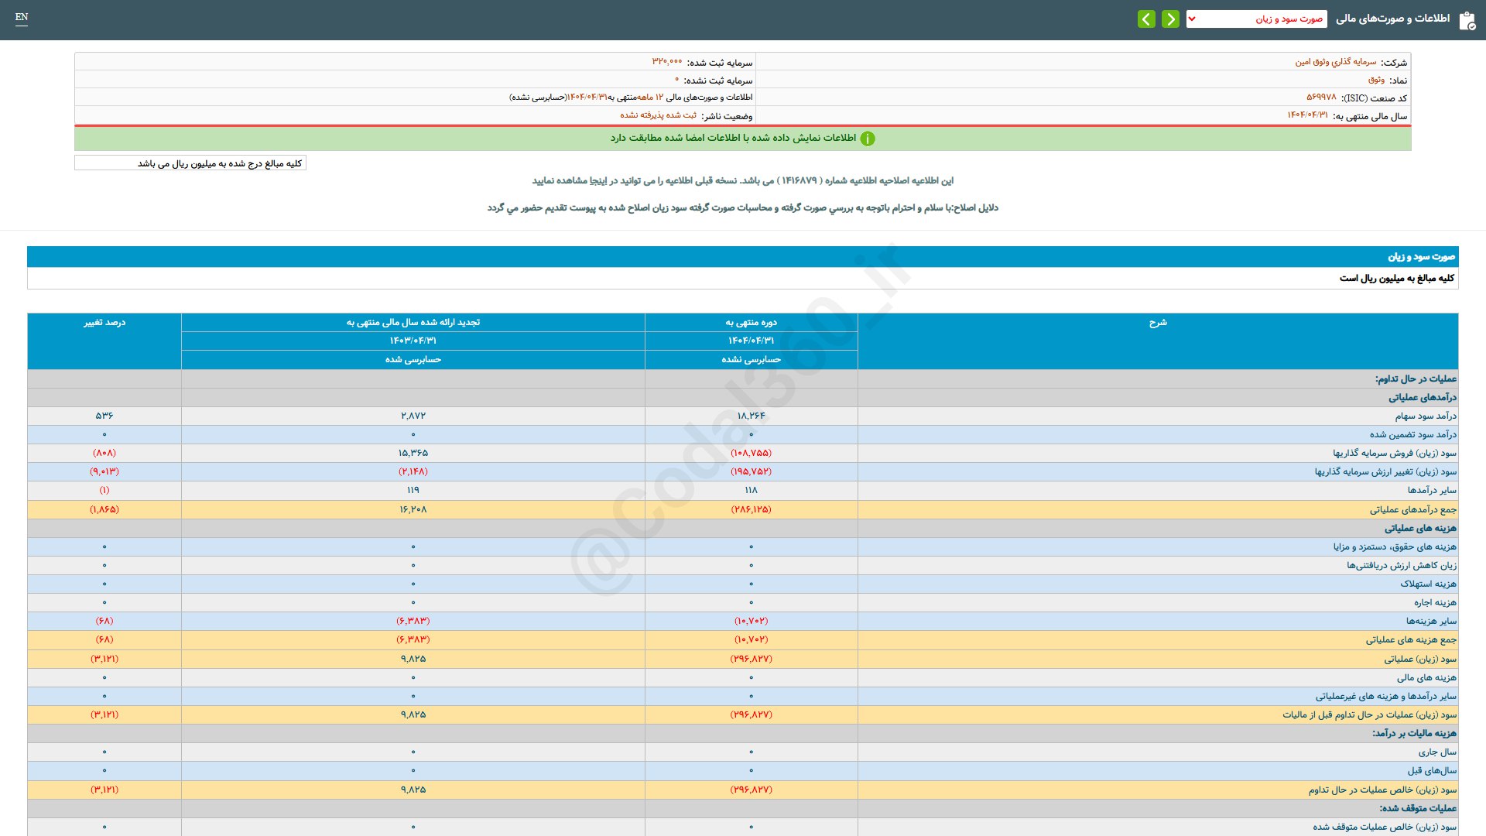1486x836 pixels.
Task: Click the دوره منتهی به column header
Action: [x=751, y=323]
